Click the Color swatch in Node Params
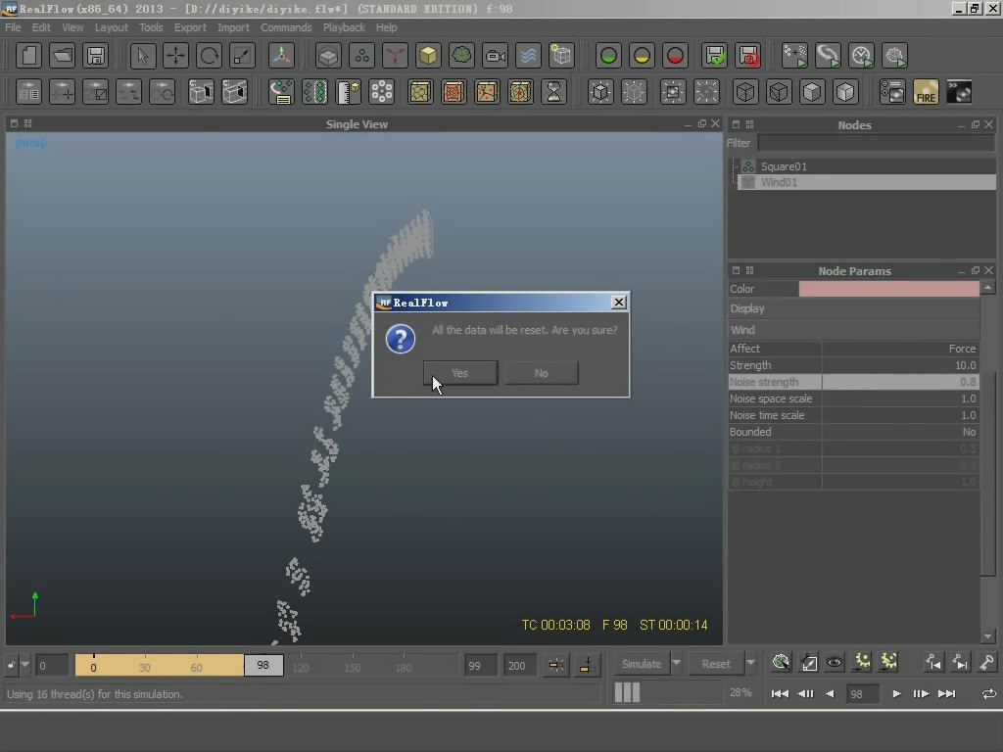Image resolution: width=1003 pixels, height=752 pixels. point(888,289)
